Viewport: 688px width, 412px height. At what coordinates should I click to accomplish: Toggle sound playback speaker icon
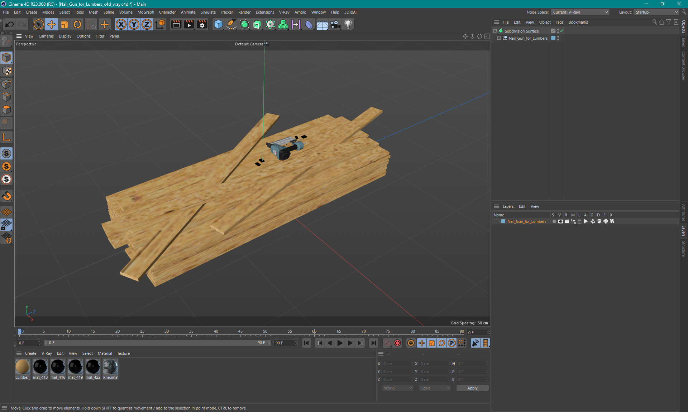tap(475, 343)
